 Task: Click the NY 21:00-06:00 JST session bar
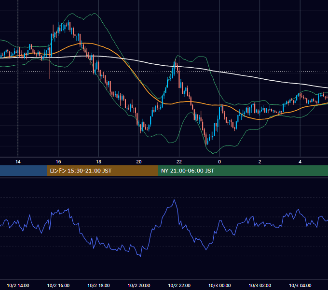pyautogui.click(x=243, y=171)
